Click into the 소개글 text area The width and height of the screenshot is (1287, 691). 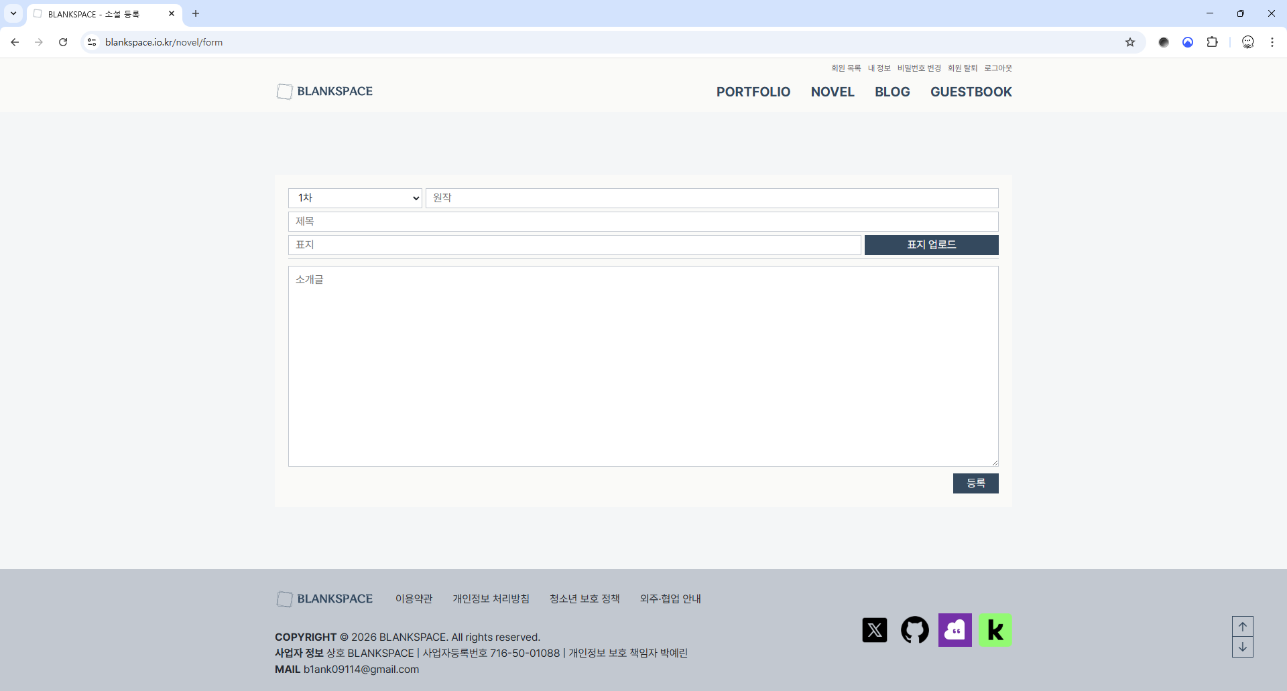tap(643, 366)
